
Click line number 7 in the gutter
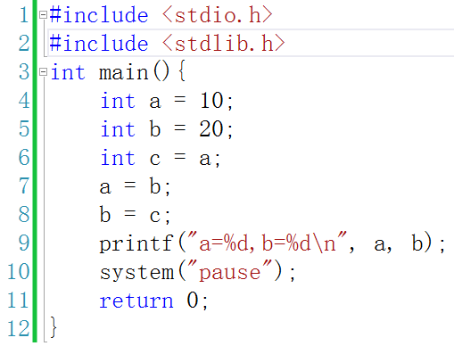pyautogui.click(x=24, y=186)
